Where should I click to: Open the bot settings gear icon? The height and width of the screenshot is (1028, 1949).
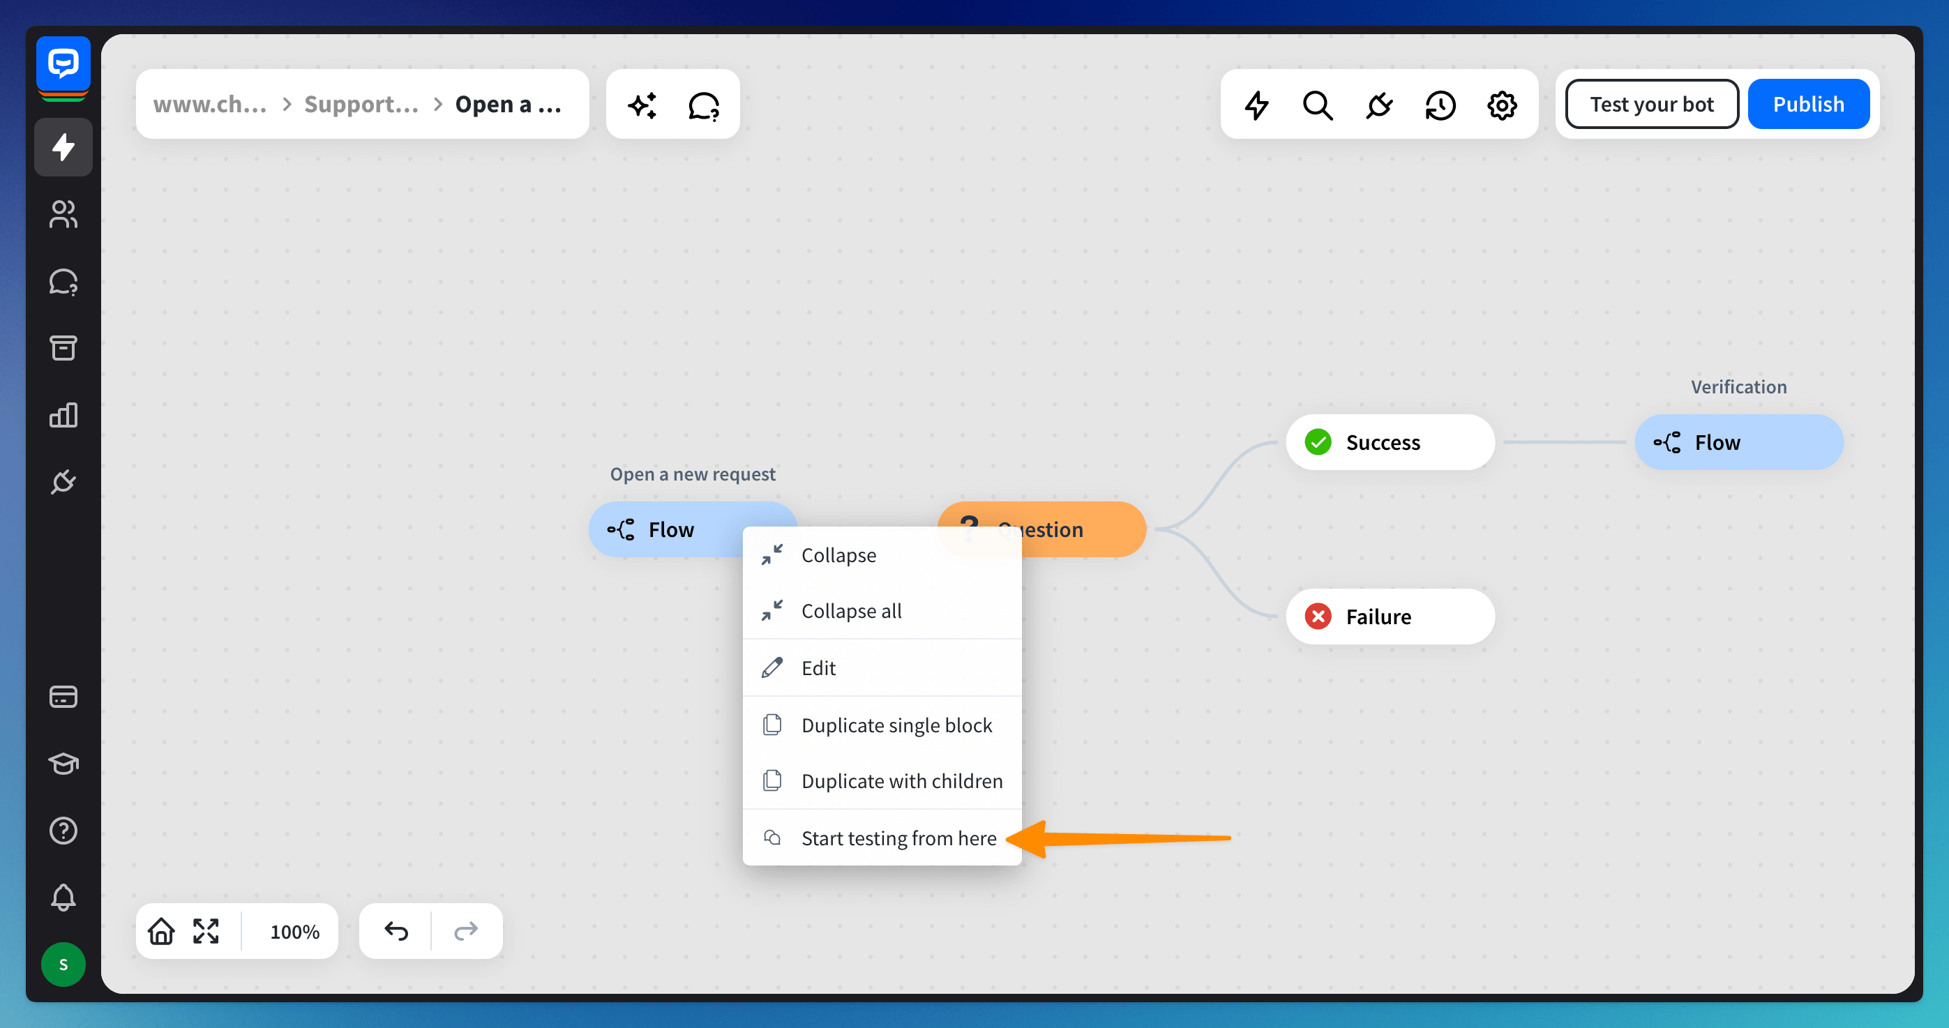pyautogui.click(x=1502, y=105)
